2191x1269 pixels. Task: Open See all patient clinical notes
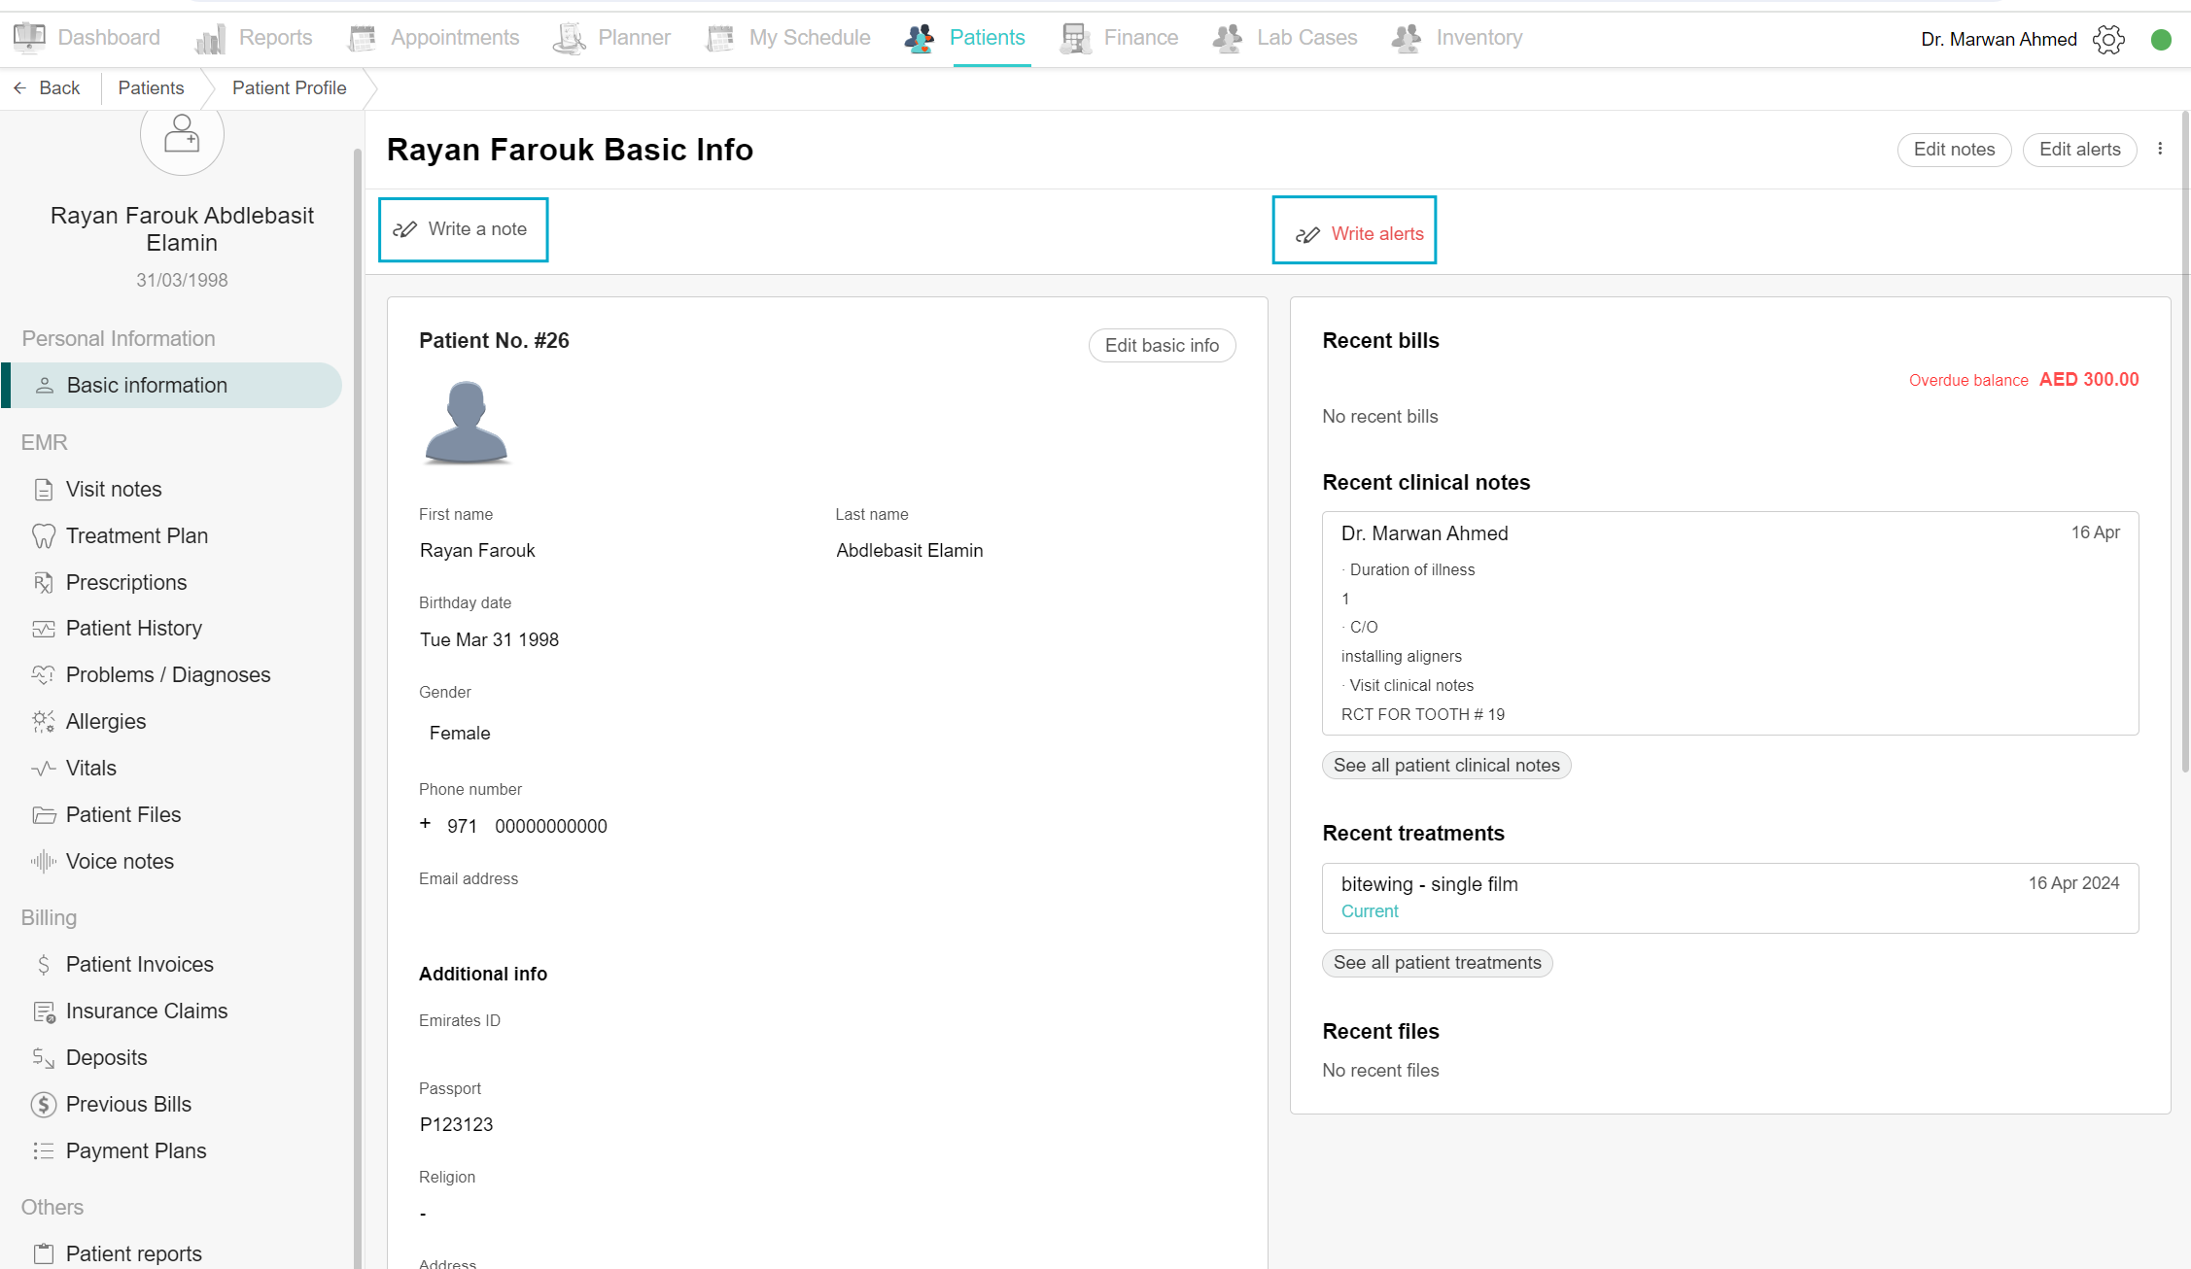click(1446, 766)
